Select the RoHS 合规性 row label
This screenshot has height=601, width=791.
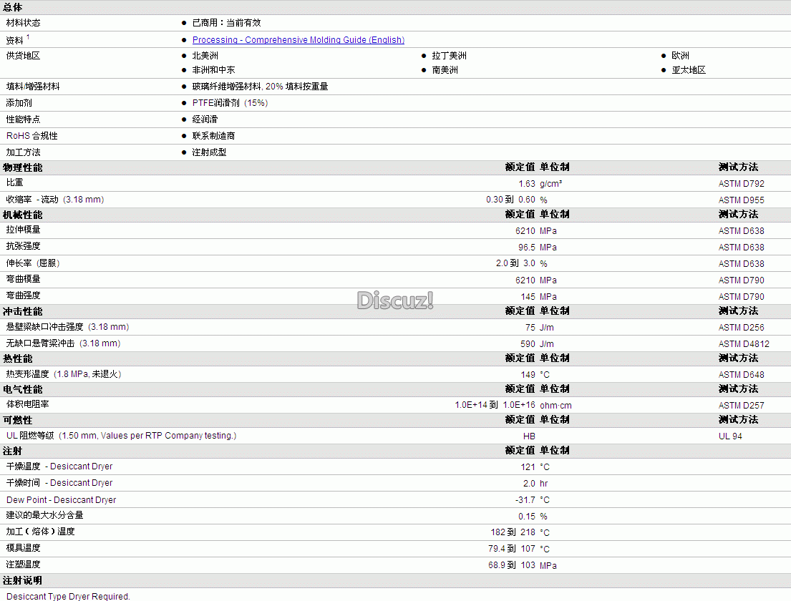pyautogui.click(x=31, y=136)
